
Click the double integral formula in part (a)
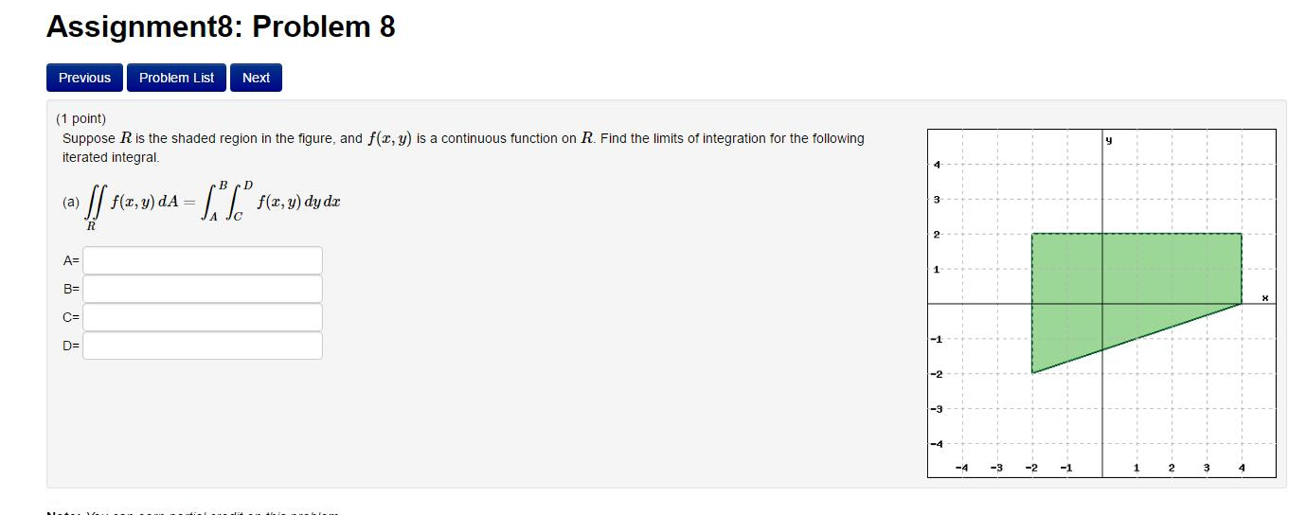[x=202, y=203]
